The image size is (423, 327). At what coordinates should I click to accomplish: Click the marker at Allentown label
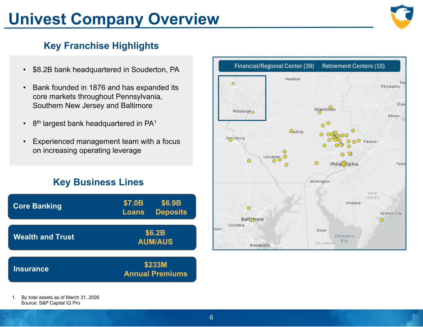click(x=319, y=112)
